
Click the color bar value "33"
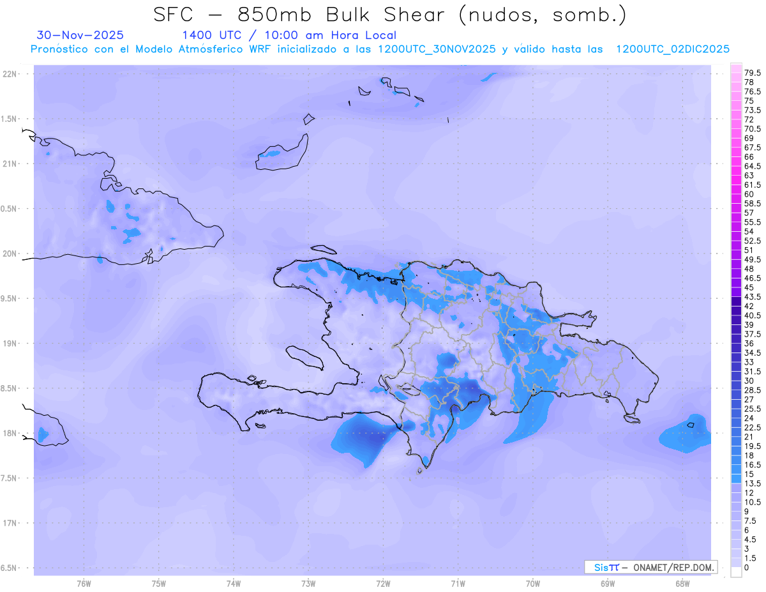(749, 362)
